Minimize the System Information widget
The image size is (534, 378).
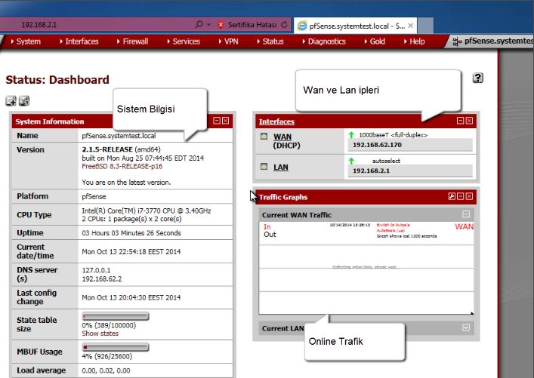(x=217, y=121)
